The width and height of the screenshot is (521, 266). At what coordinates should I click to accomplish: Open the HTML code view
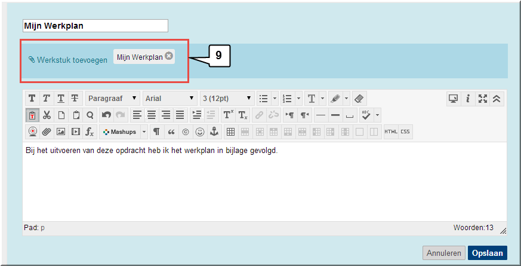(391, 132)
